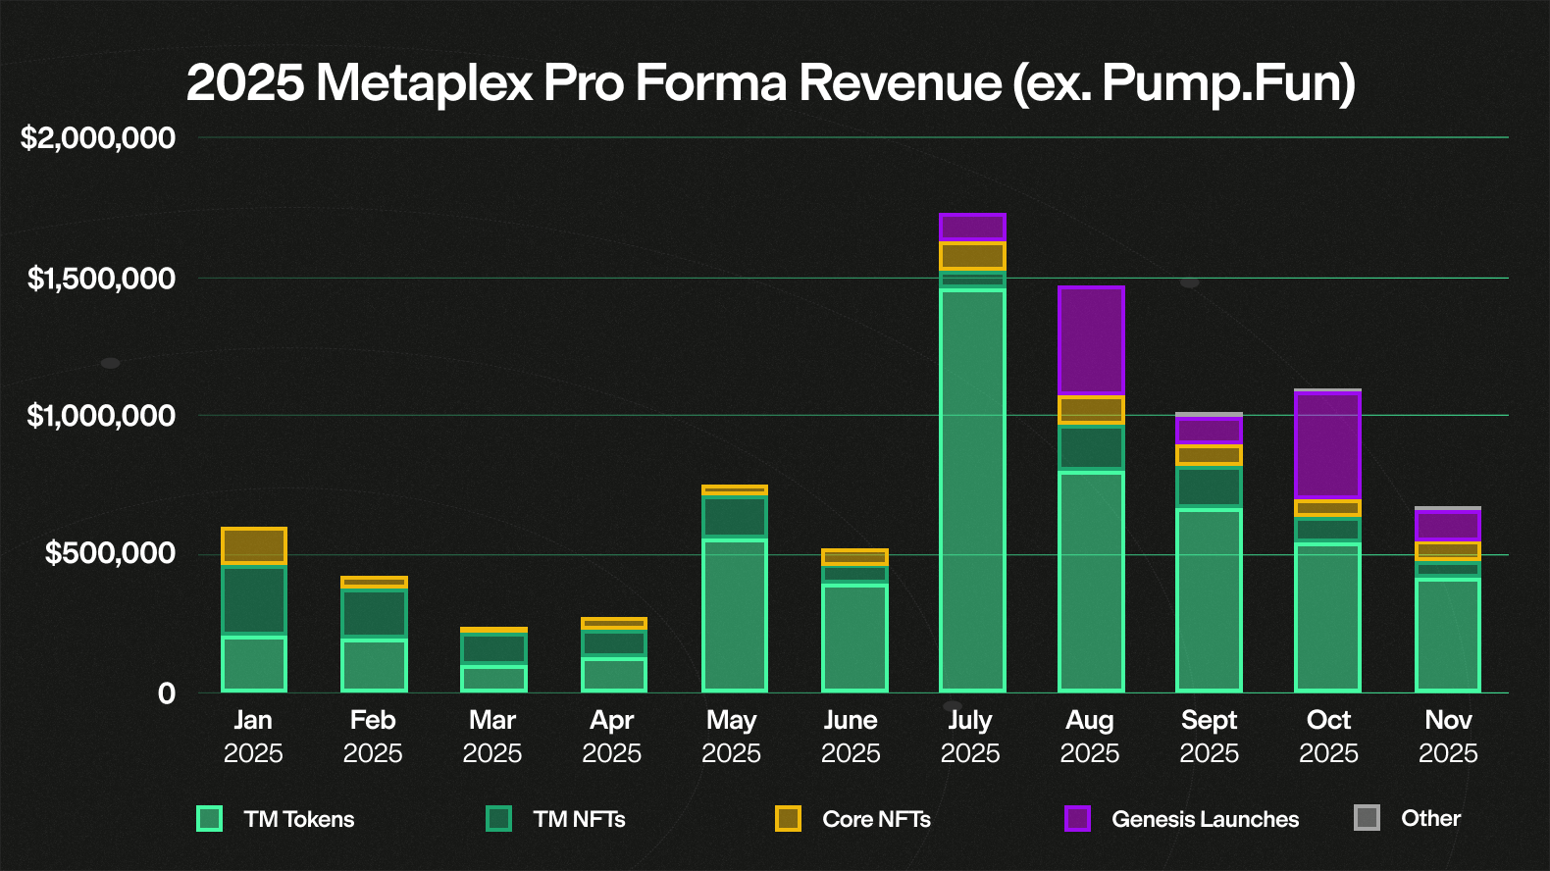1550x871 pixels.
Task: Select the gray Other legend icon
Action: click(1367, 817)
